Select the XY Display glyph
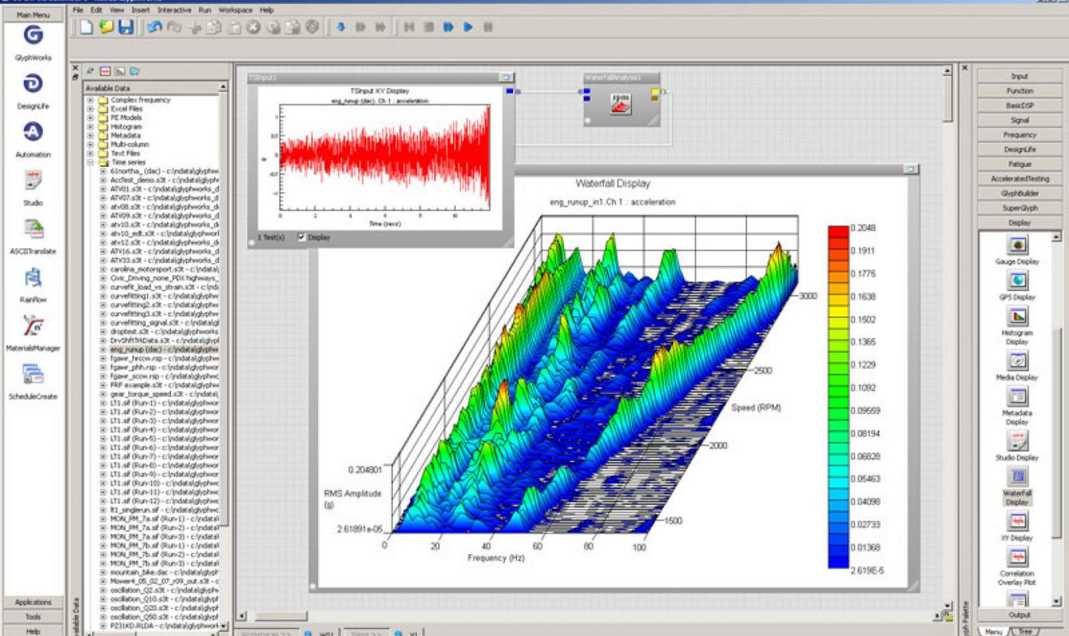This screenshot has height=636, width=1069. 1017,521
